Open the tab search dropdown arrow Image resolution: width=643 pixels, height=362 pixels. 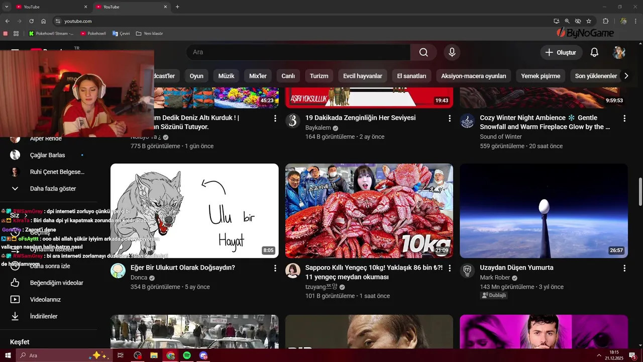[x=7, y=7]
